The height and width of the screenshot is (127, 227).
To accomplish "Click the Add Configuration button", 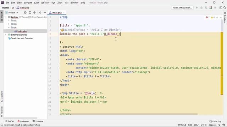I will point(182,8).
